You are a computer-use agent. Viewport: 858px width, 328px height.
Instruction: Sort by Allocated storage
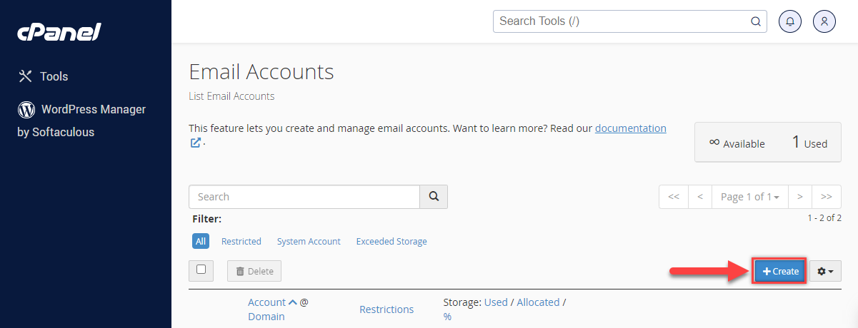pos(538,302)
